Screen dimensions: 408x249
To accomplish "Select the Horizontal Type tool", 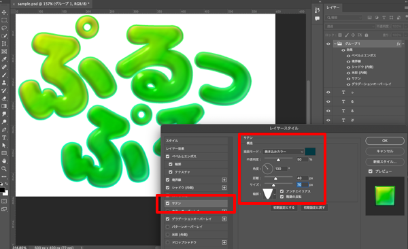I will (4, 137).
